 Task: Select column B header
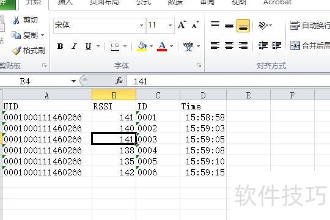[114, 95]
